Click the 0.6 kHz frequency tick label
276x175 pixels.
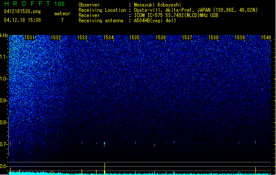(4, 166)
